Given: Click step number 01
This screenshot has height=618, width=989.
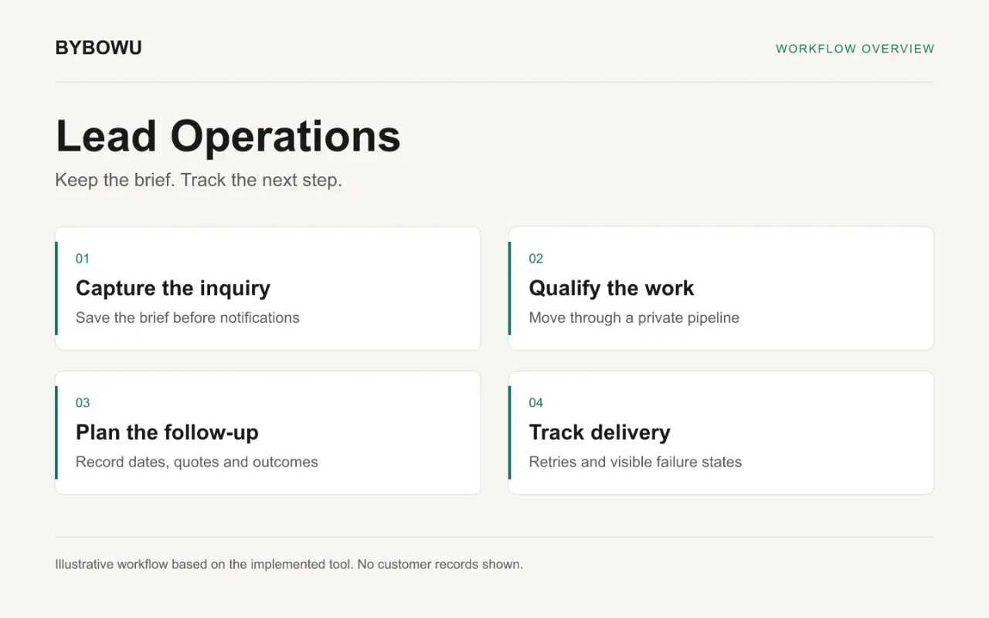Looking at the screenshot, I should click(x=83, y=259).
